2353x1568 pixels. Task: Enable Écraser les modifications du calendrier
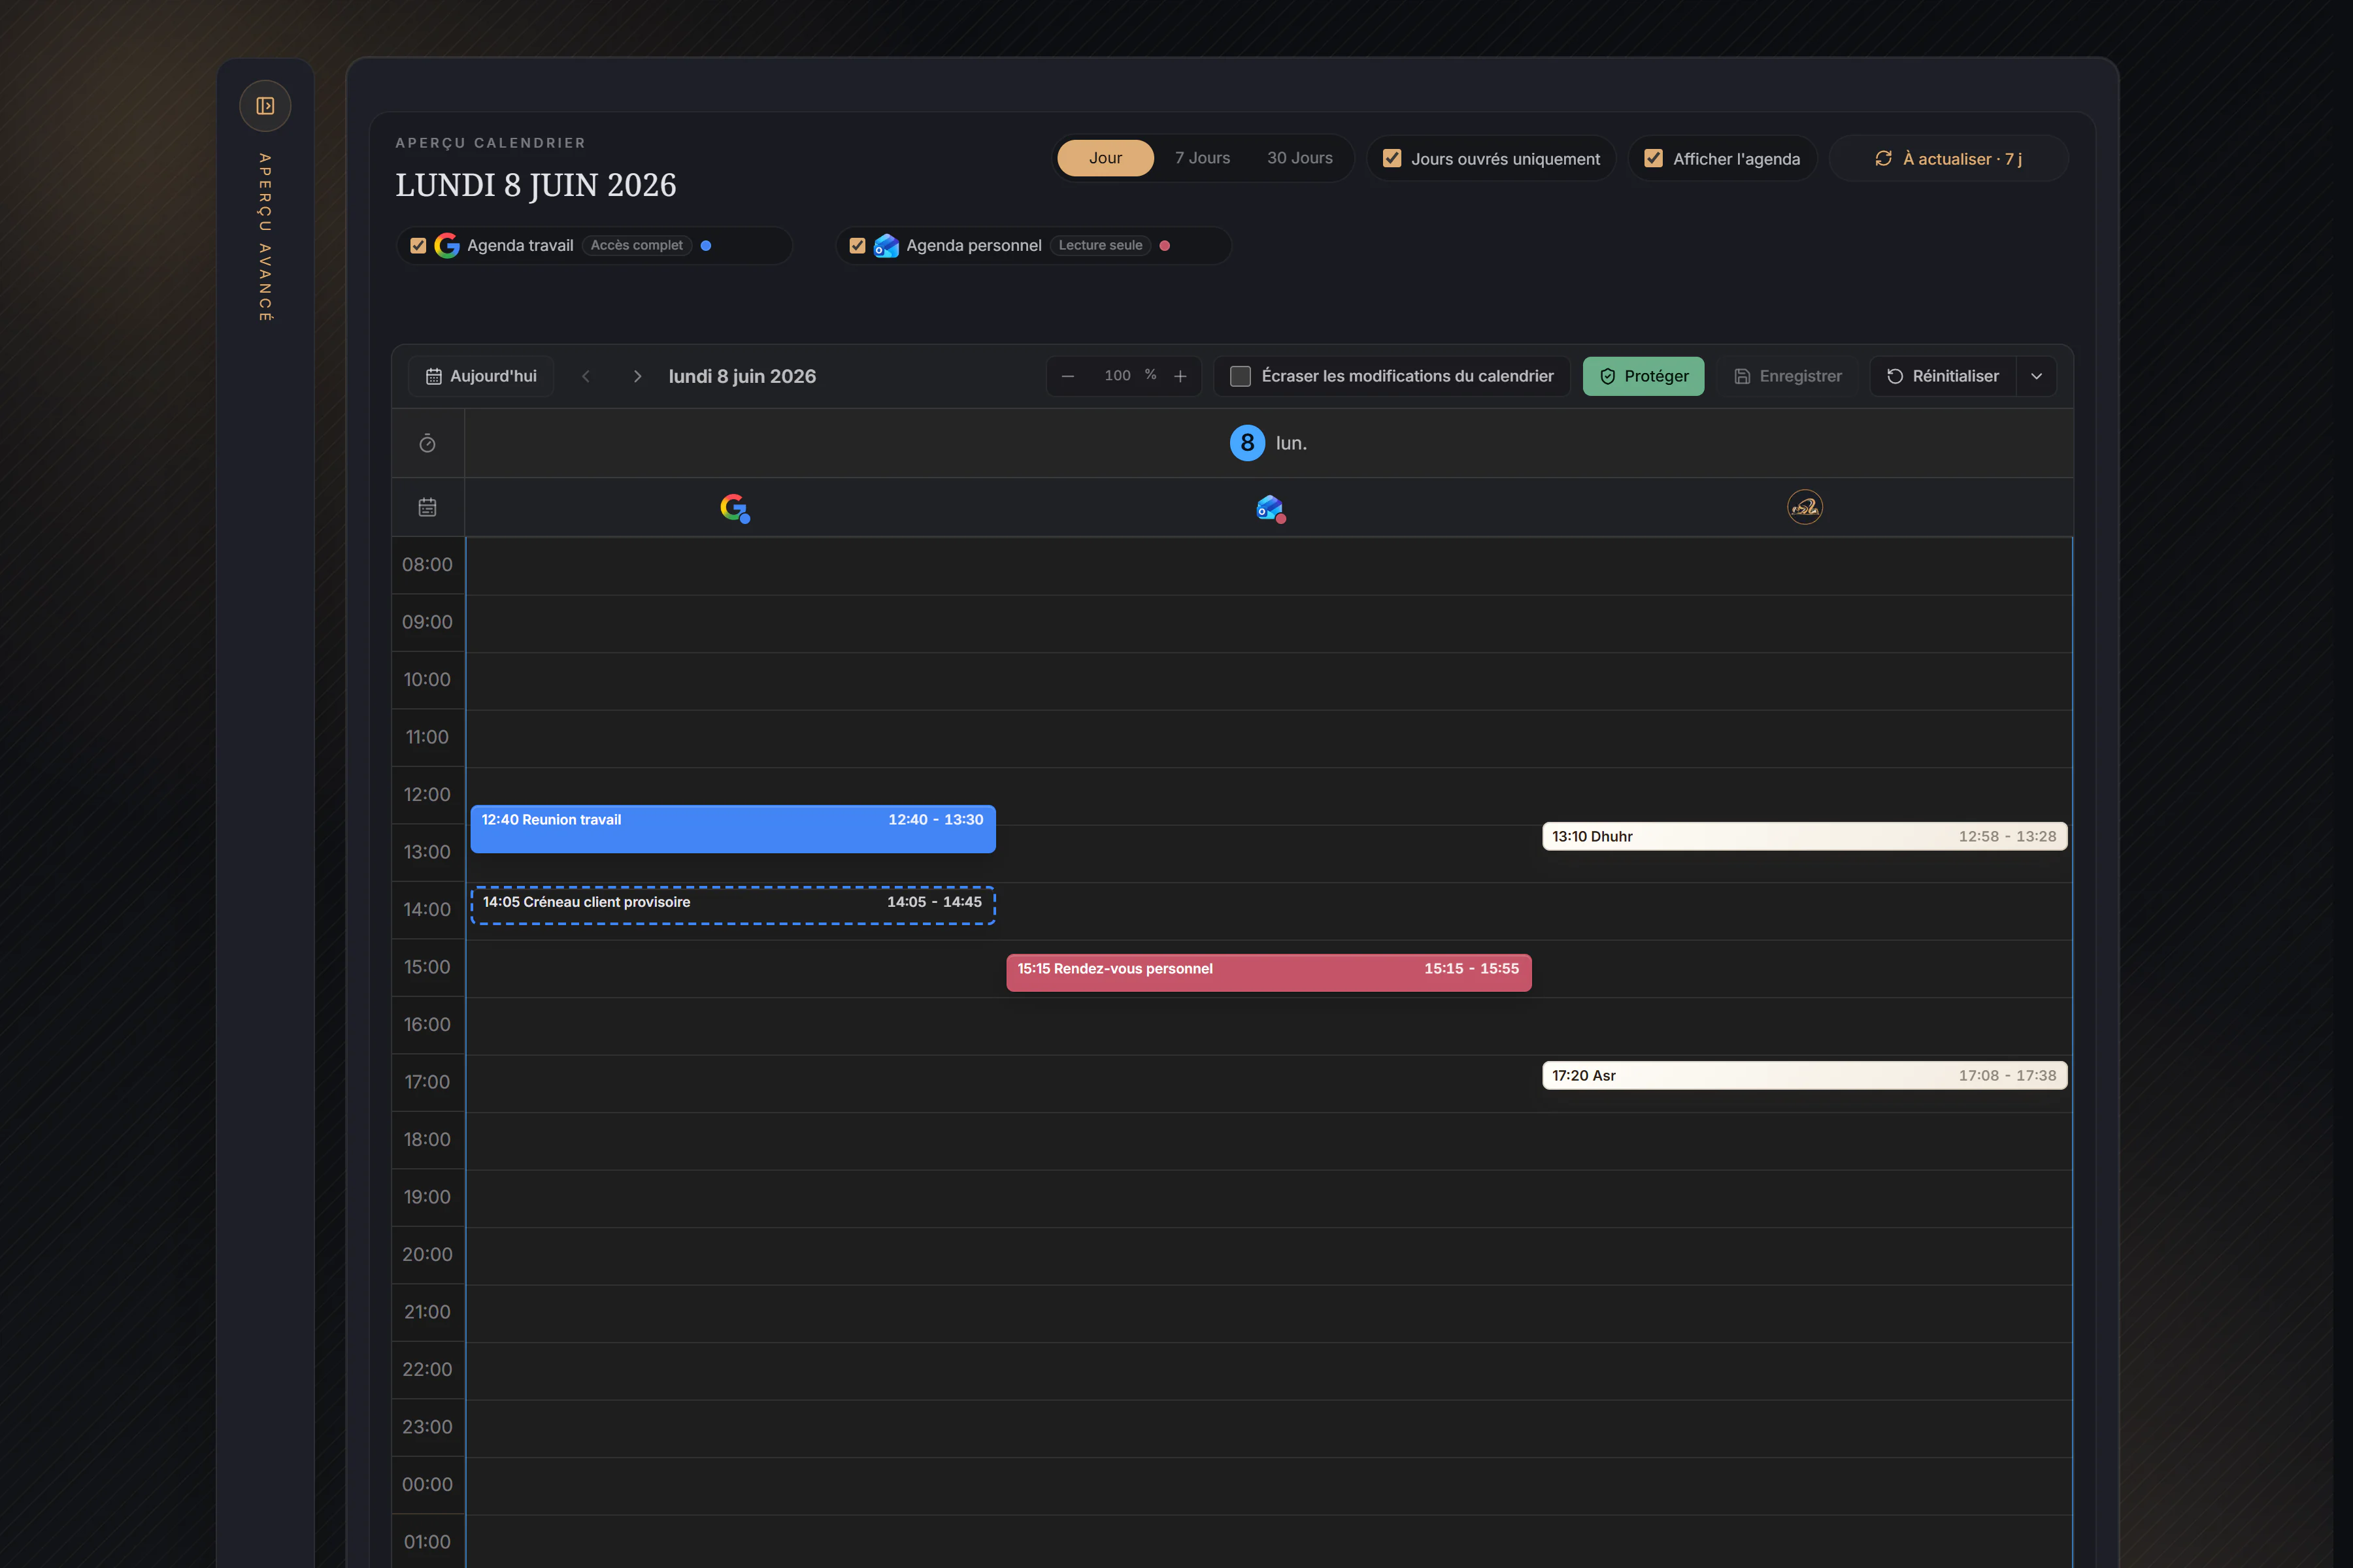point(1241,376)
